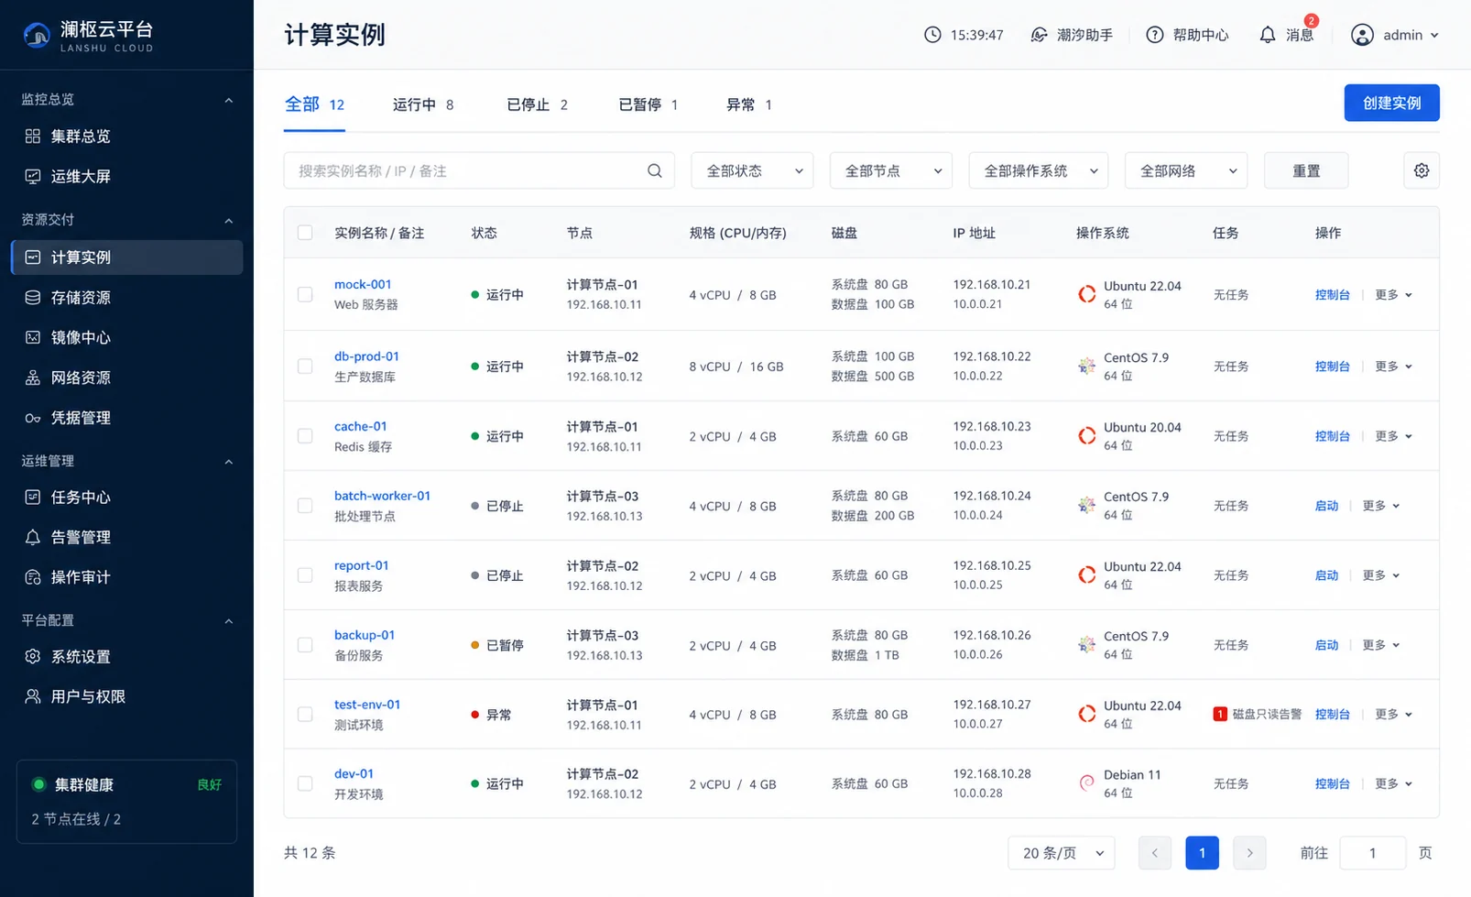Viewport: 1471px width, 897px height.
Task: Open the 20 条/页 page size dropdown
Action: [1062, 853]
